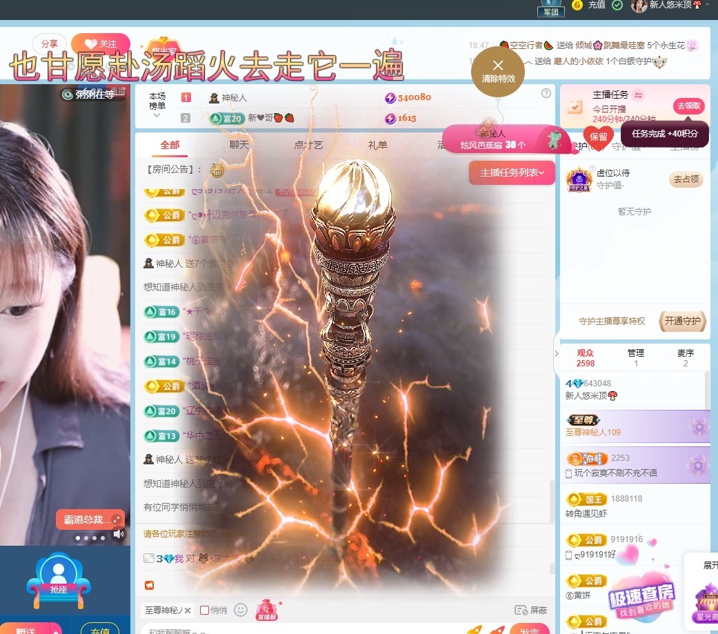Click the 保留 red heart icon

[x=597, y=137]
